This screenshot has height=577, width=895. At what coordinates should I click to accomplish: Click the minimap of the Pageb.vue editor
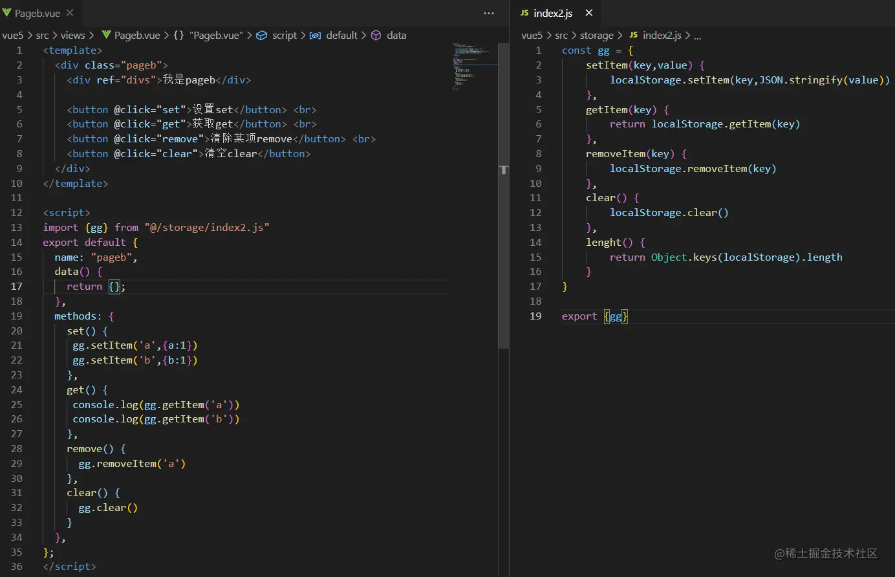[475, 66]
